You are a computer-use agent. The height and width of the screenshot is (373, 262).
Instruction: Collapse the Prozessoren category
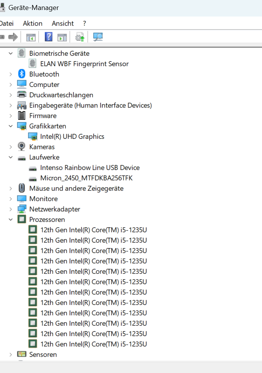(11, 220)
